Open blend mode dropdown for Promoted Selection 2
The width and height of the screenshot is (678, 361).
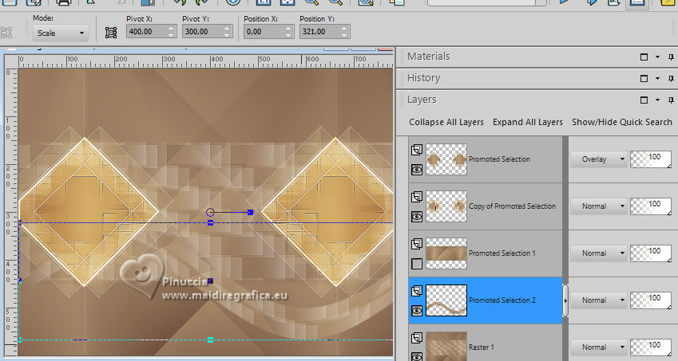599,300
